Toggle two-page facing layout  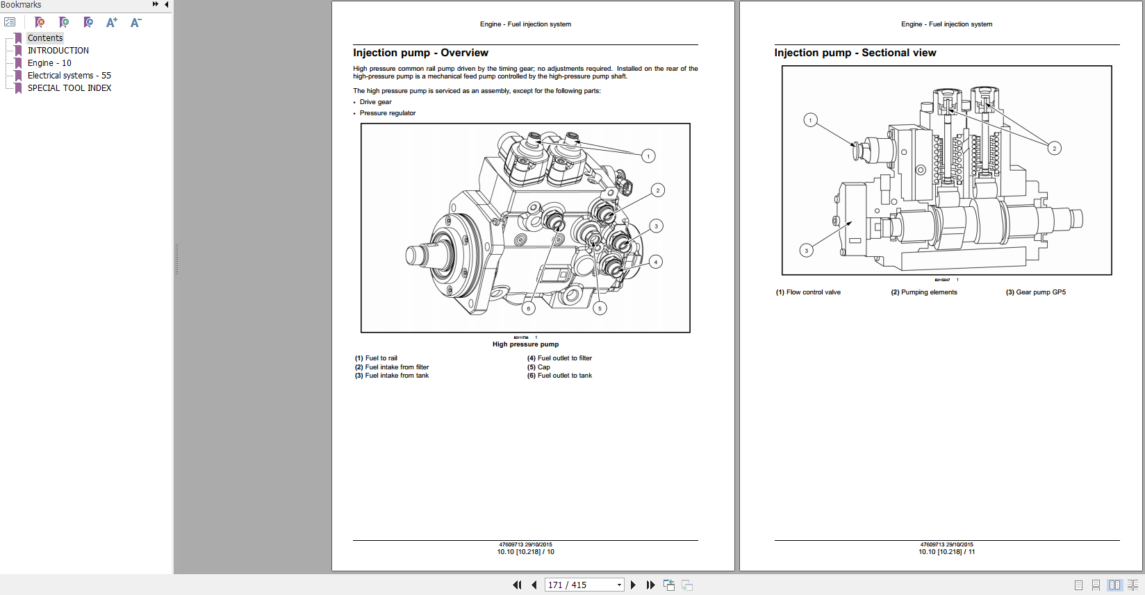click(x=1114, y=585)
